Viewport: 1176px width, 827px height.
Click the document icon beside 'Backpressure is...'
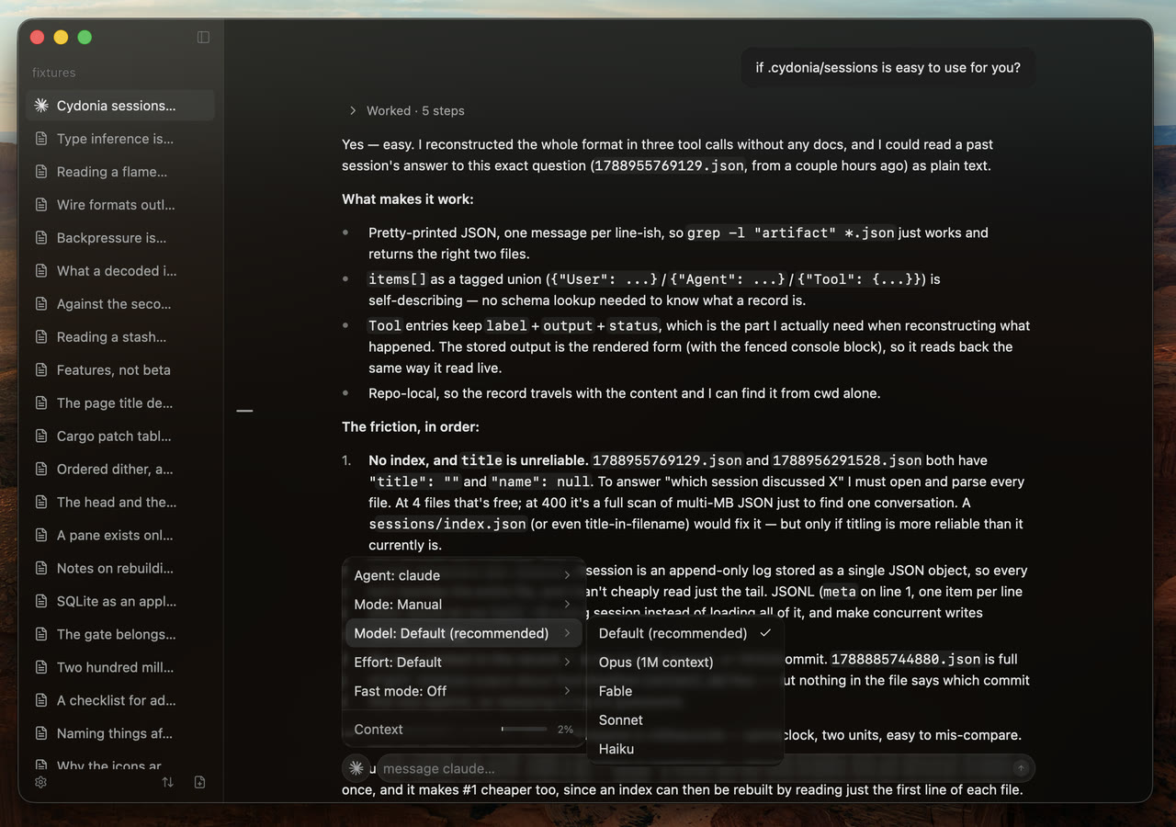41,238
